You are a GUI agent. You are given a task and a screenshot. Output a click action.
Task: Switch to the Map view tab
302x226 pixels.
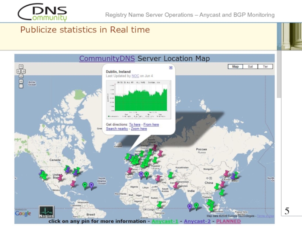235,67
